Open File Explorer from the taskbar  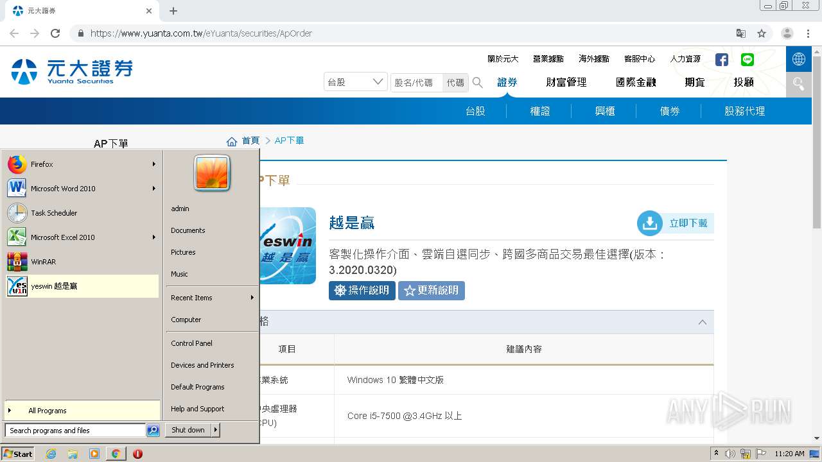point(73,454)
